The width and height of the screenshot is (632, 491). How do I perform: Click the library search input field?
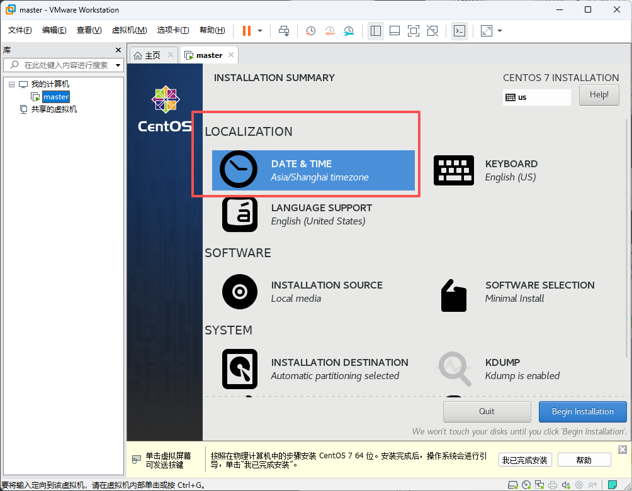point(64,65)
